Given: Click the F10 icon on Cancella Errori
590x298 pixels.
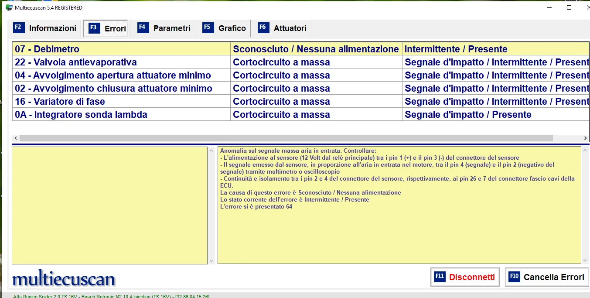Looking at the screenshot, I should (514, 277).
